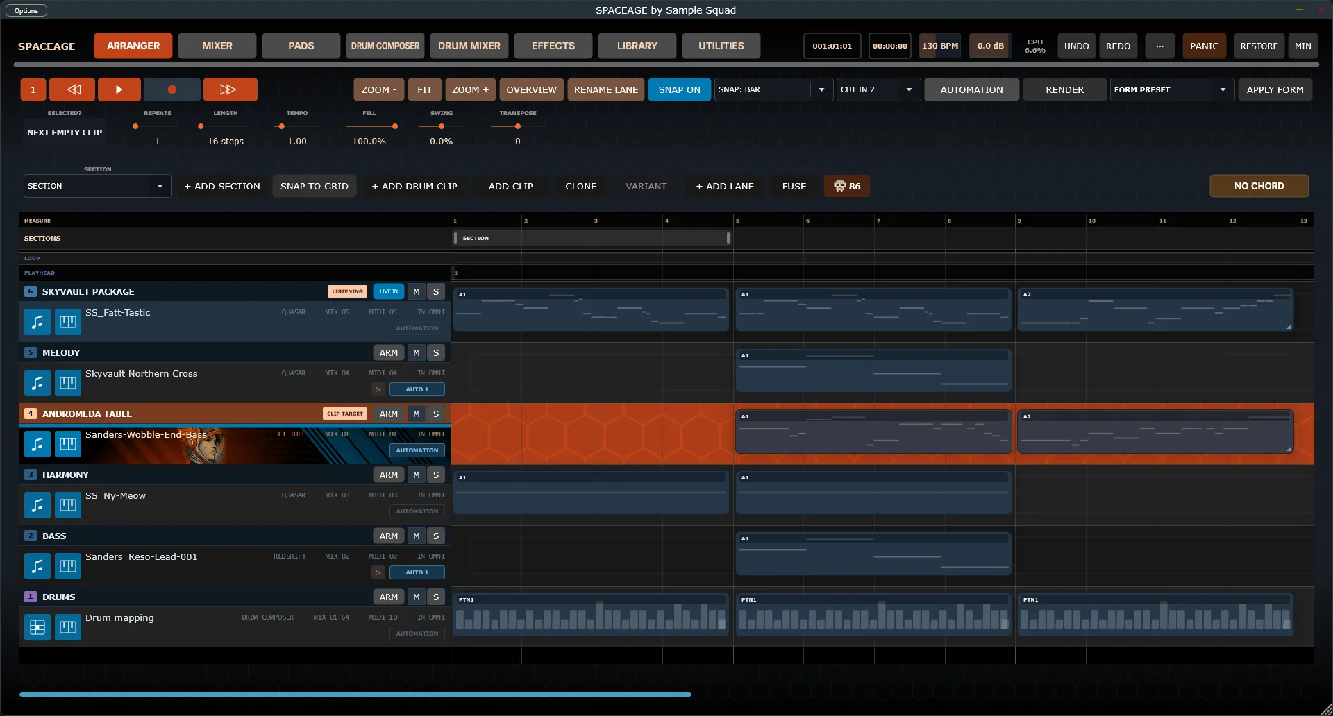Screen dimensions: 1333x716
Task: Click the Rewind transport button
Action: (74, 89)
